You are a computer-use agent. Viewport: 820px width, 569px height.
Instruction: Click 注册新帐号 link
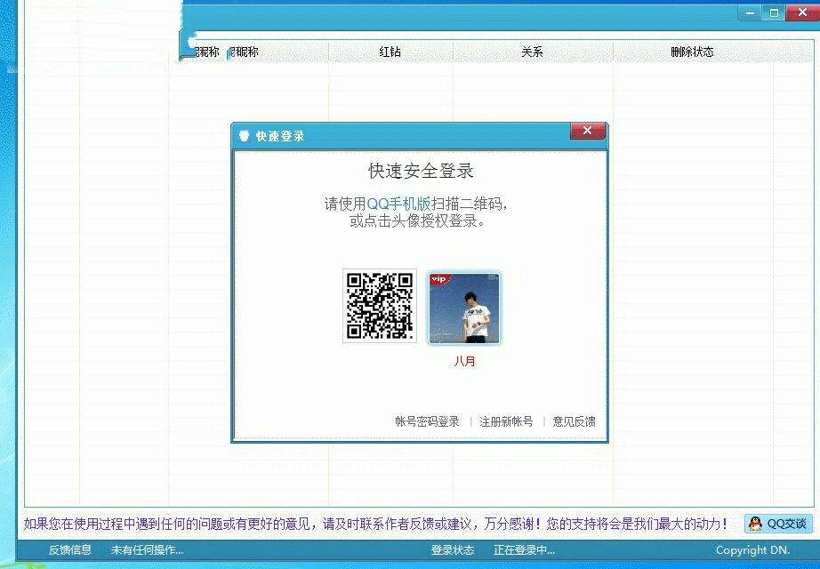(x=506, y=421)
